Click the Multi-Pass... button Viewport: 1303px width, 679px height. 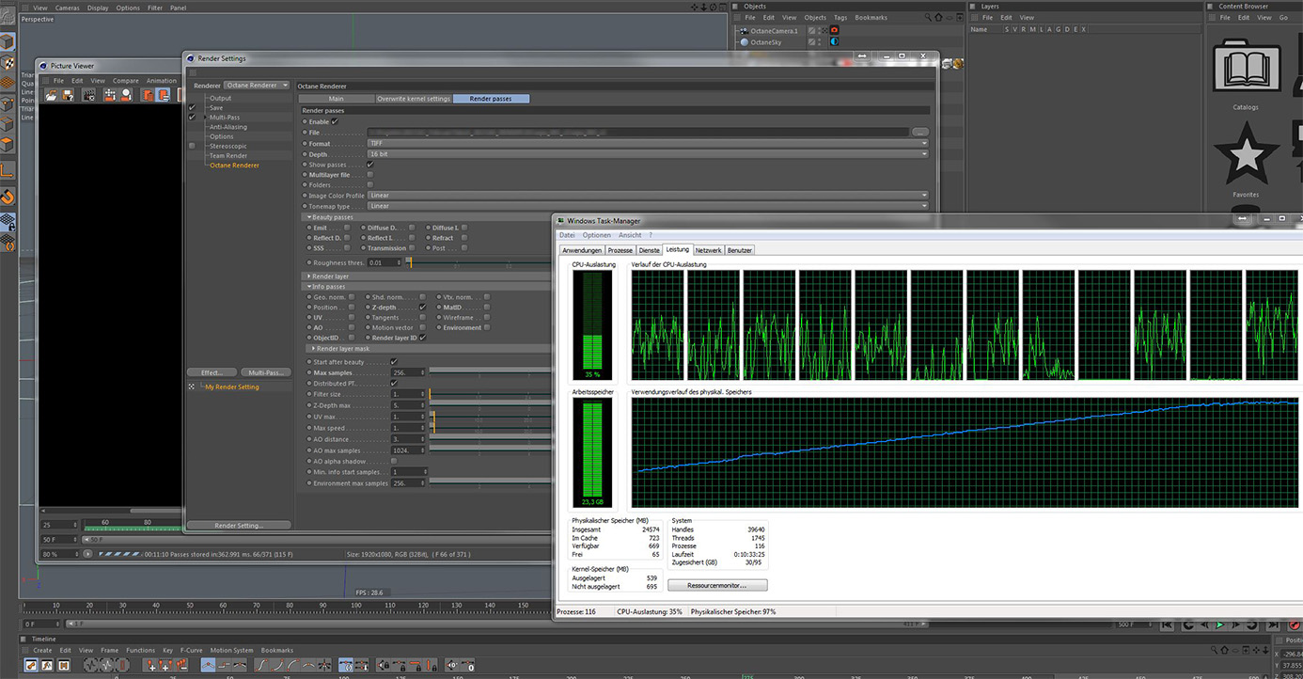point(266,372)
